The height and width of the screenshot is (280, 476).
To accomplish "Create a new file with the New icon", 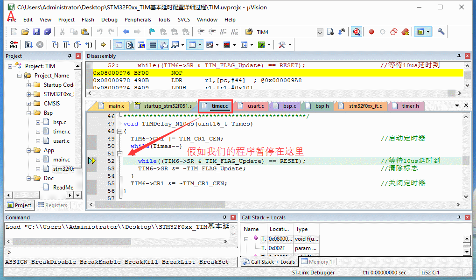I will 14,32.
